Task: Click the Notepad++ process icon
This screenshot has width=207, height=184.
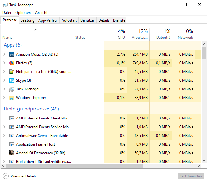Action: (12, 72)
